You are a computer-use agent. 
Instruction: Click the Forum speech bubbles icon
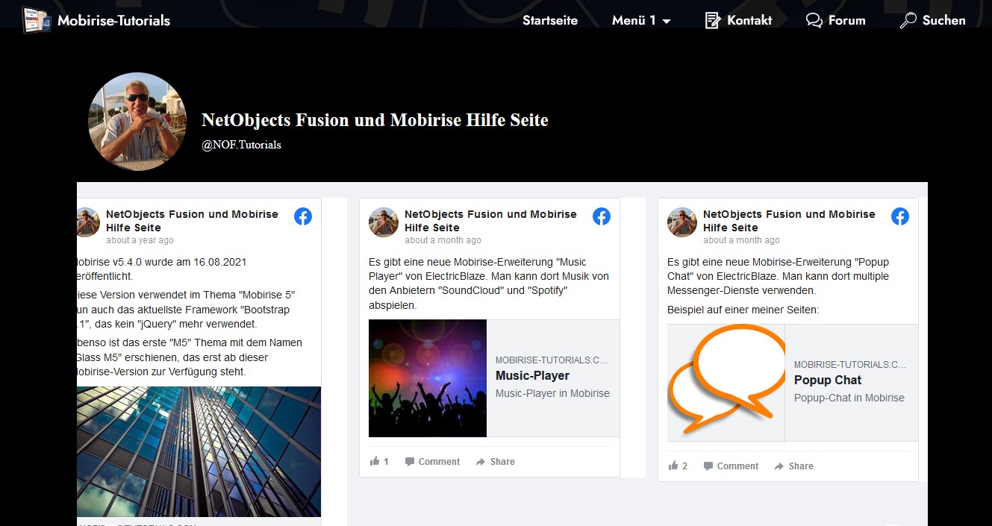[x=814, y=20]
